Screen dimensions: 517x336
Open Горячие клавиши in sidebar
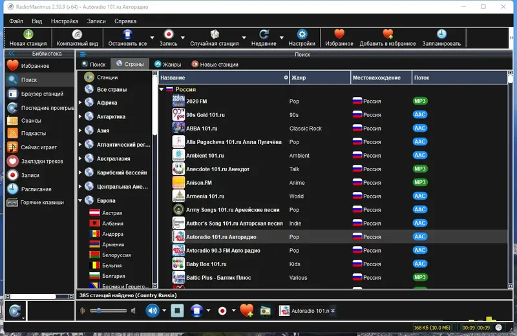tap(39, 202)
